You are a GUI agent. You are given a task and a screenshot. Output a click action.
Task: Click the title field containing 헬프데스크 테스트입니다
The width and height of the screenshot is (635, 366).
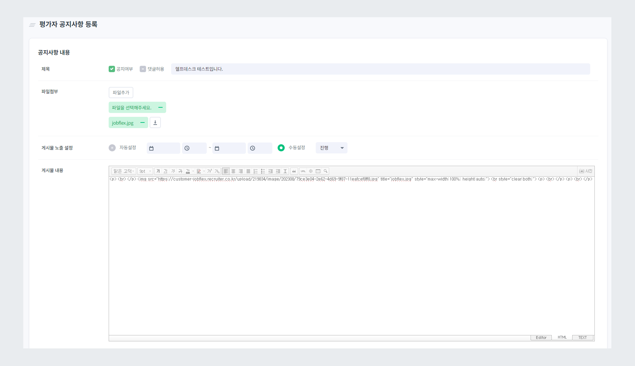point(381,69)
